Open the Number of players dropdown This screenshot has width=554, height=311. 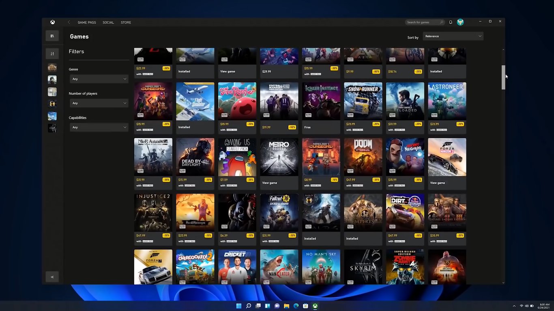click(99, 103)
